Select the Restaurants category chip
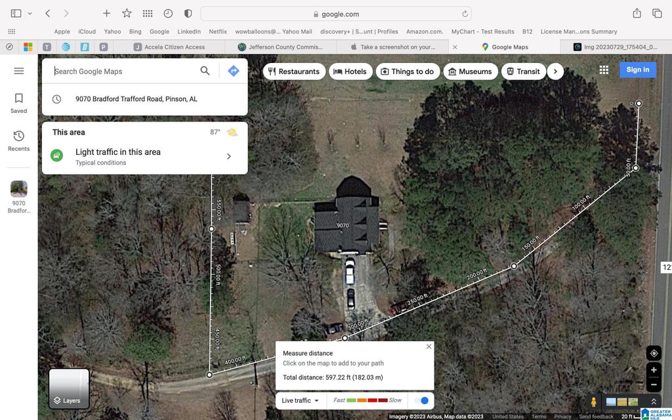672x420 pixels. pyautogui.click(x=294, y=72)
